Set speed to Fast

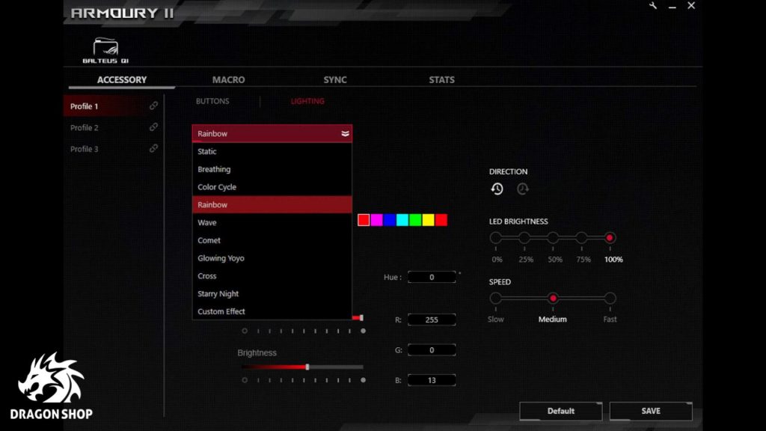click(x=610, y=299)
